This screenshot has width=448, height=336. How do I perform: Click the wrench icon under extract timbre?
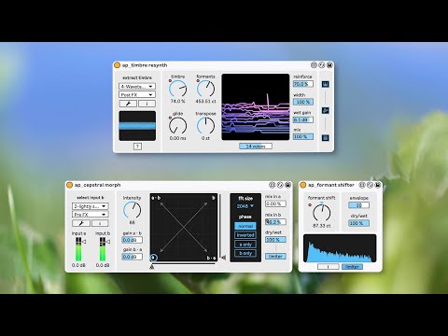pos(128,104)
